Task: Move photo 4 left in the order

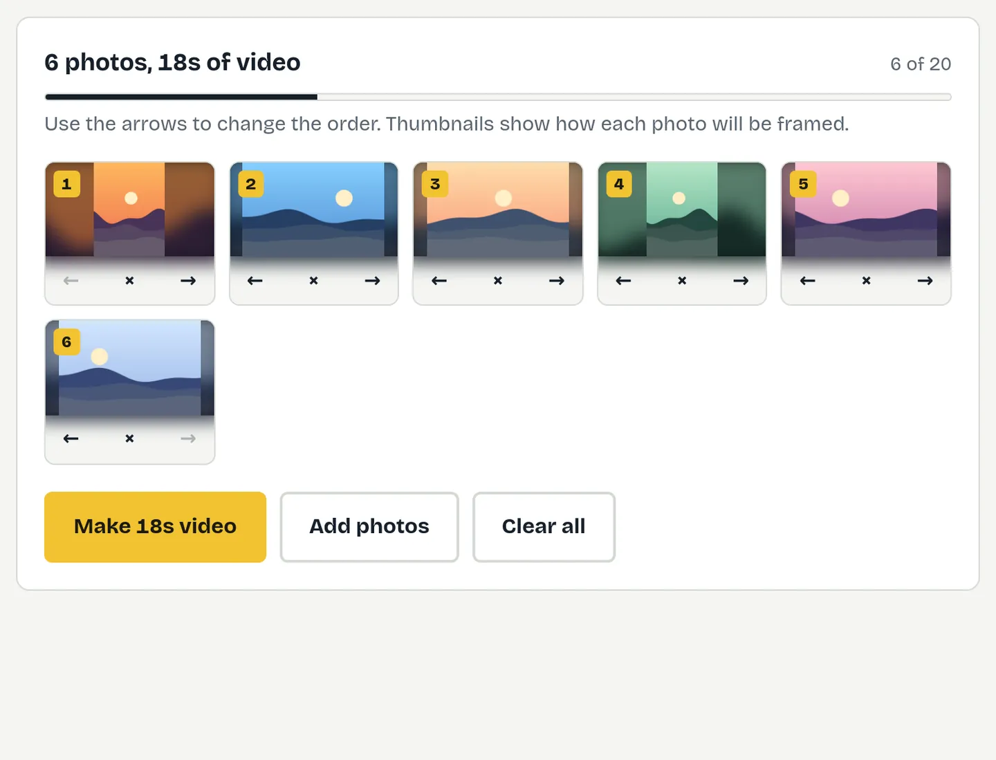Action: (x=623, y=281)
